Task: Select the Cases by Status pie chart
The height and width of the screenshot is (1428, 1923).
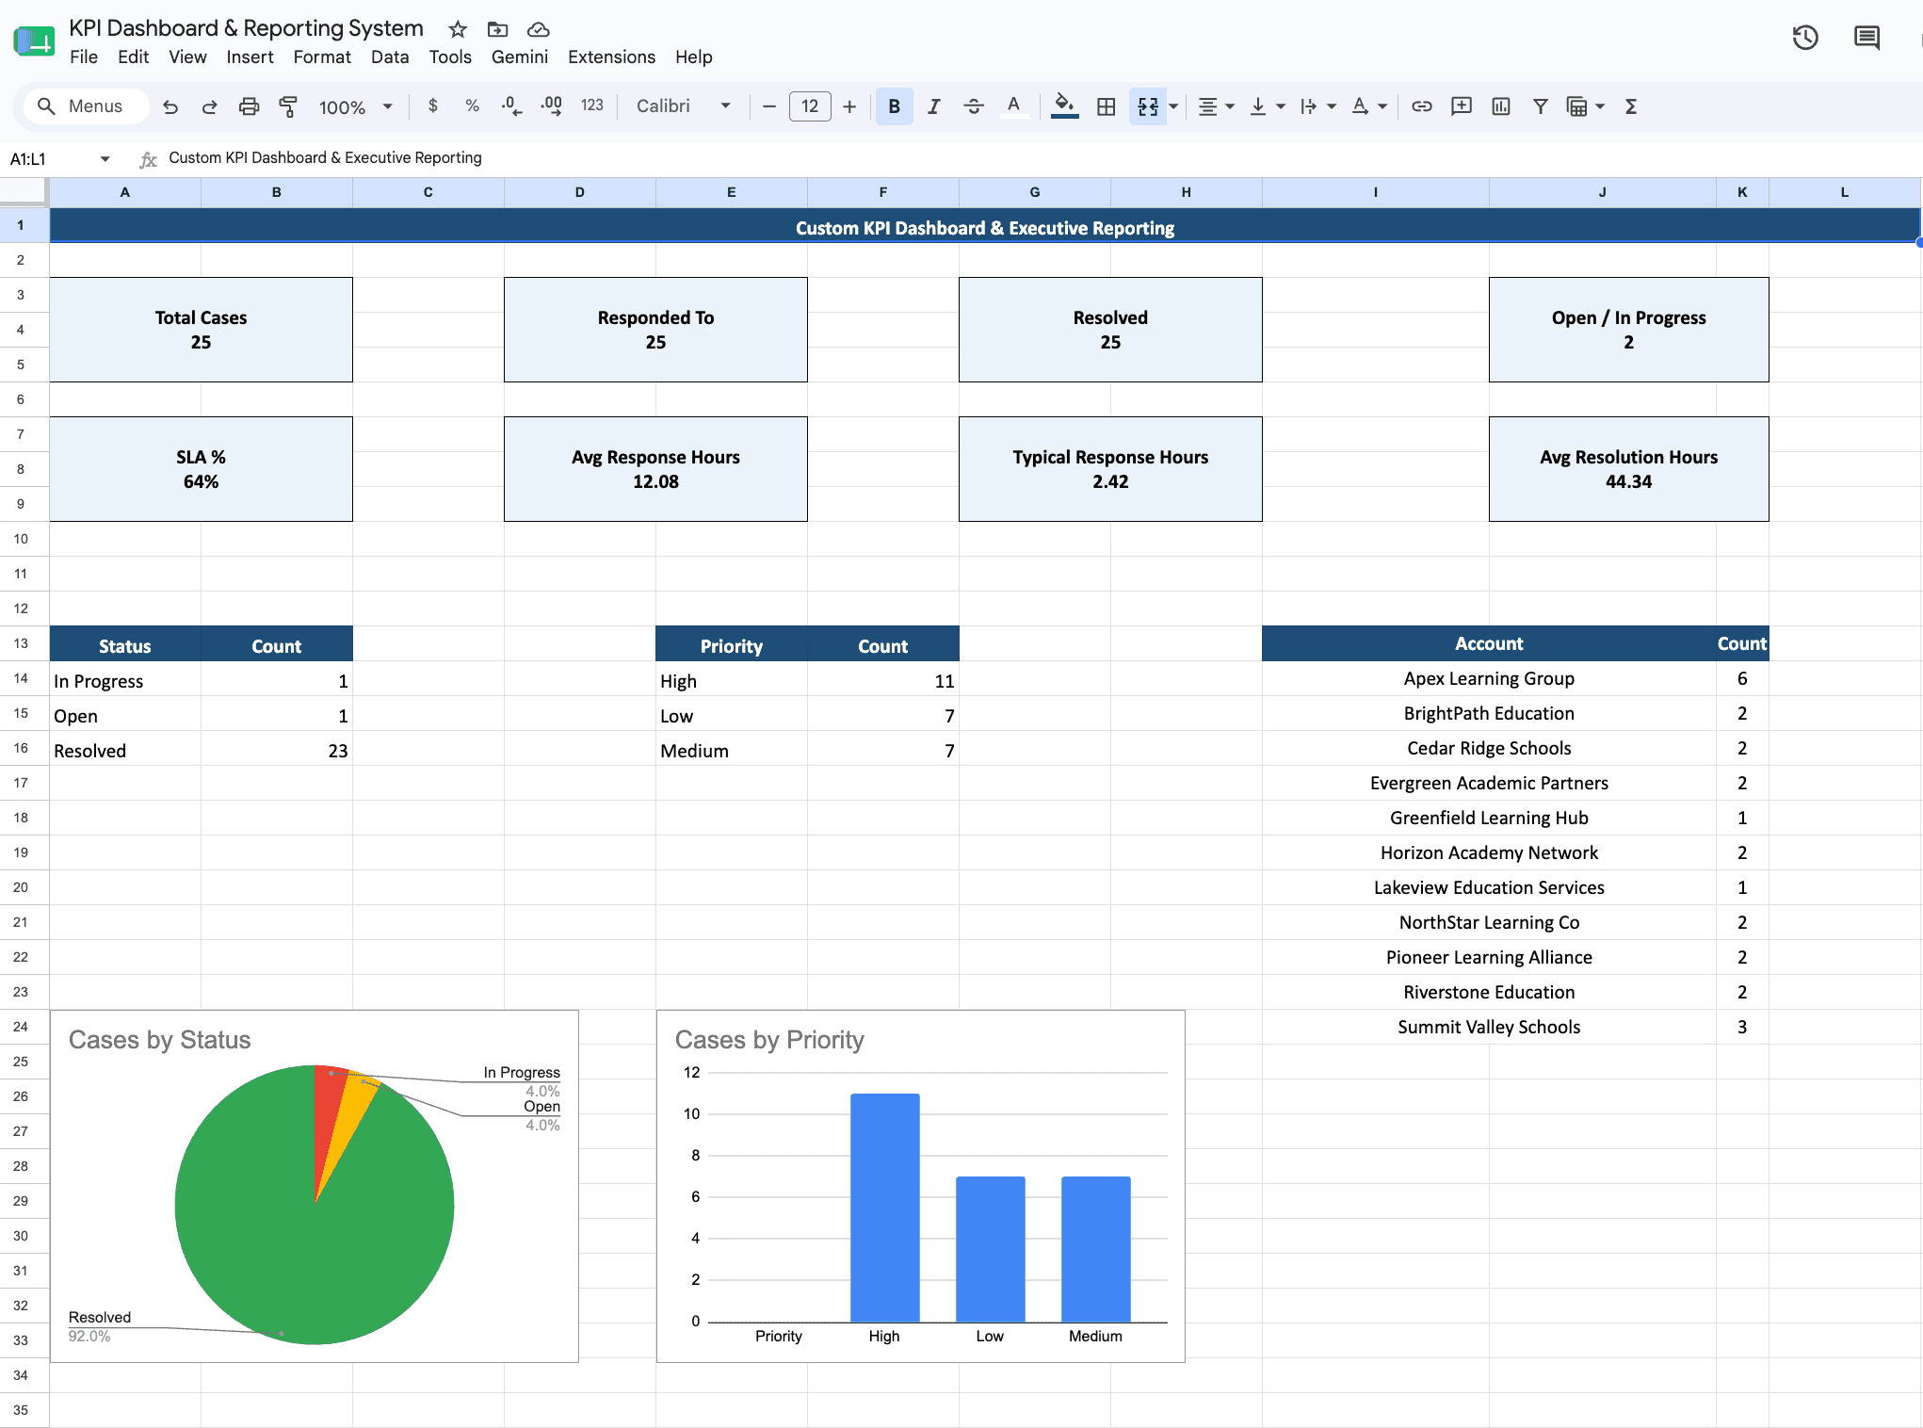Action: point(315,1186)
